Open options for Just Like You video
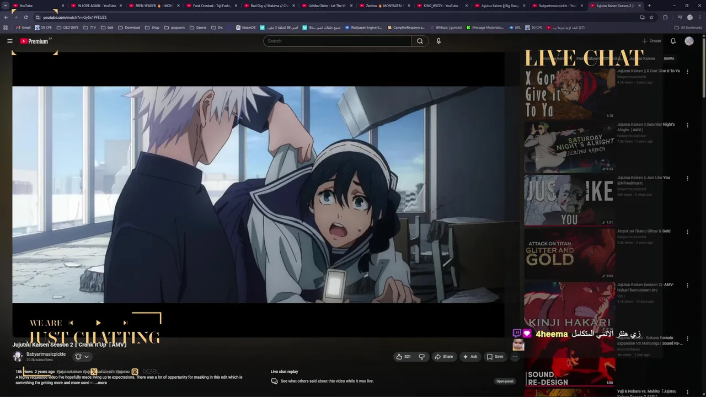 point(687,179)
